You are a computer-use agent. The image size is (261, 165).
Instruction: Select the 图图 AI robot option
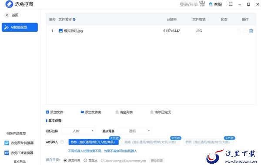[208, 142]
